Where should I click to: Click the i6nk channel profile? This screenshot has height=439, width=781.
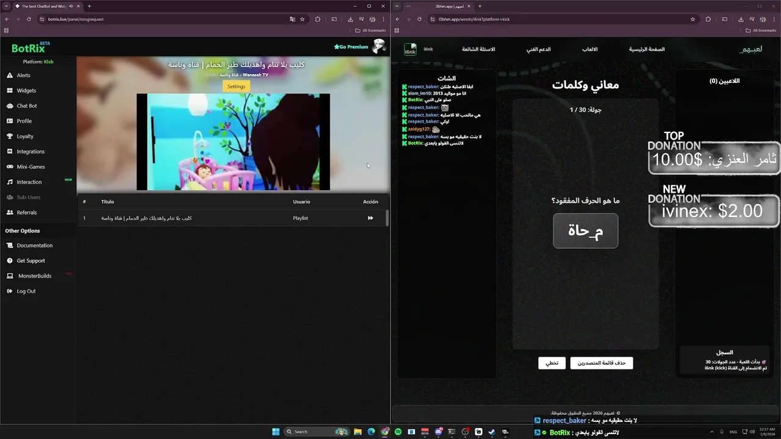click(x=419, y=49)
